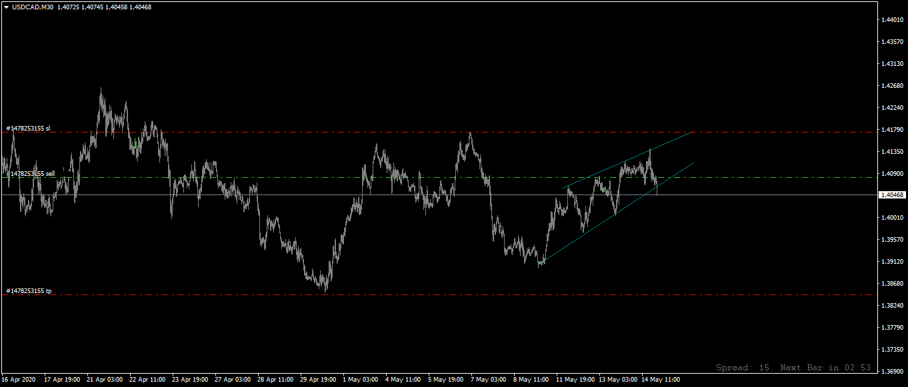Click the 1.38240 price axis label
908x387 pixels.
click(892, 306)
